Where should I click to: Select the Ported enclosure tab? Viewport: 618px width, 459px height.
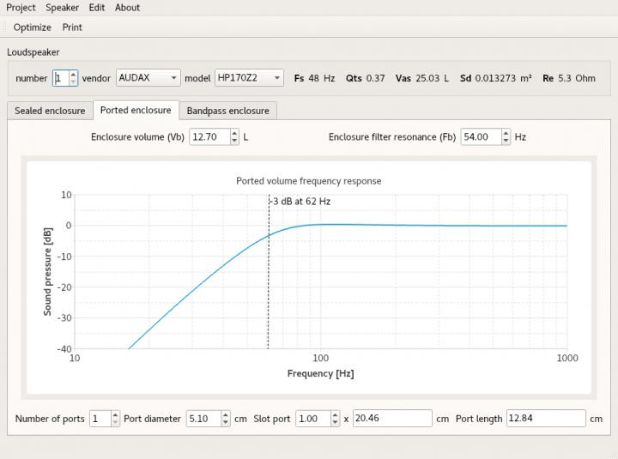pyautogui.click(x=135, y=111)
